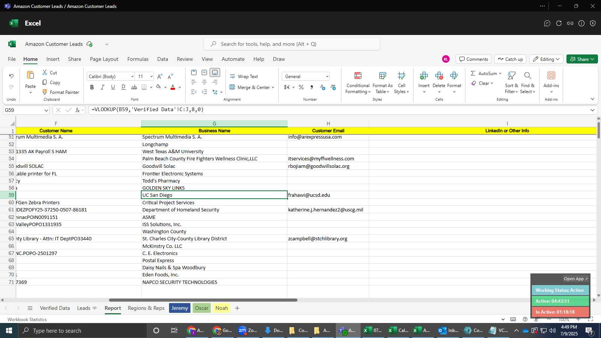Image resolution: width=601 pixels, height=338 pixels.
Task: Add a new sheet with plus icon
Action: [237, 308]
